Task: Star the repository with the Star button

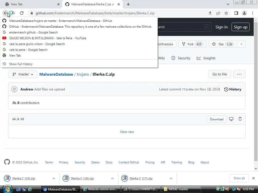Action: [x=223, y=44]
